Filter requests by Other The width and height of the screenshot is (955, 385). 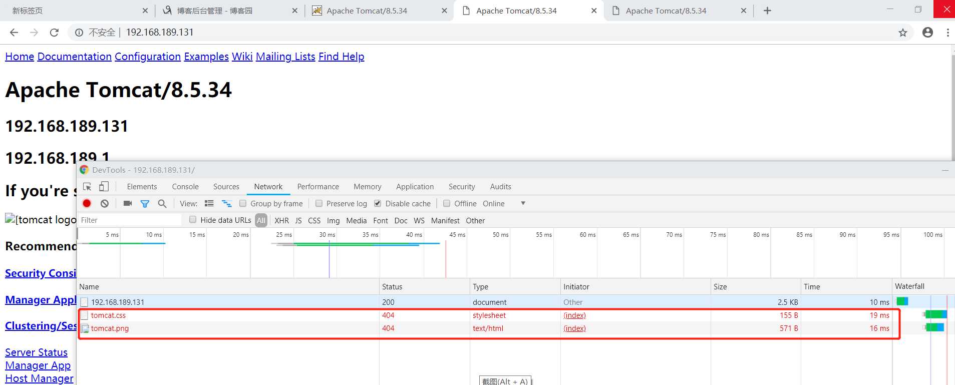pos(475,220)
